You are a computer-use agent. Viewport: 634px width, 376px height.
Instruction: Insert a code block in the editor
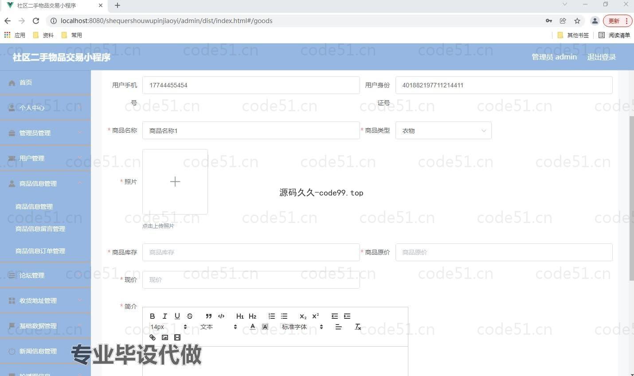point(221,316)
